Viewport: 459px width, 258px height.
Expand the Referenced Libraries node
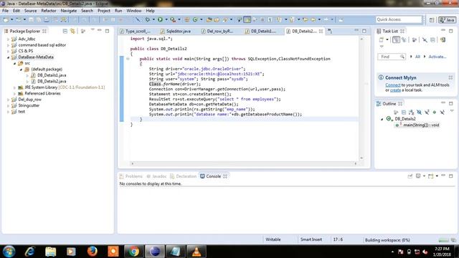14,94
